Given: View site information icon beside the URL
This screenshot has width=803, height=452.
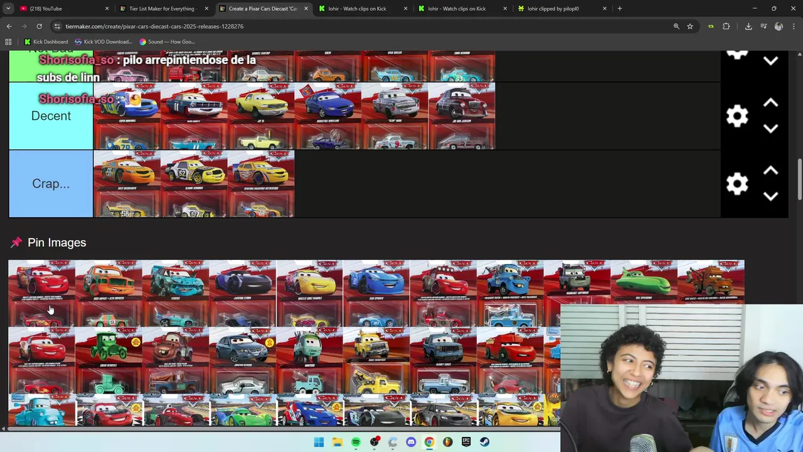Looking at the screenshot, I should 57,26.
